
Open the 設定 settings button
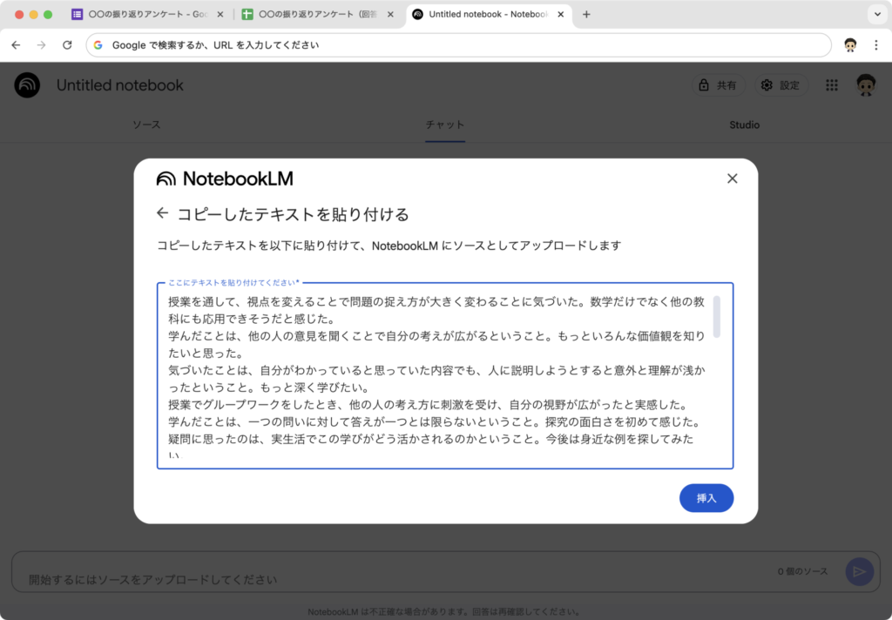(x=781, y=85)
